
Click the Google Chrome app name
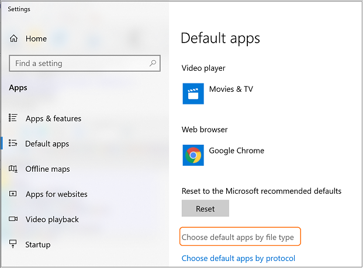point(236,151)
